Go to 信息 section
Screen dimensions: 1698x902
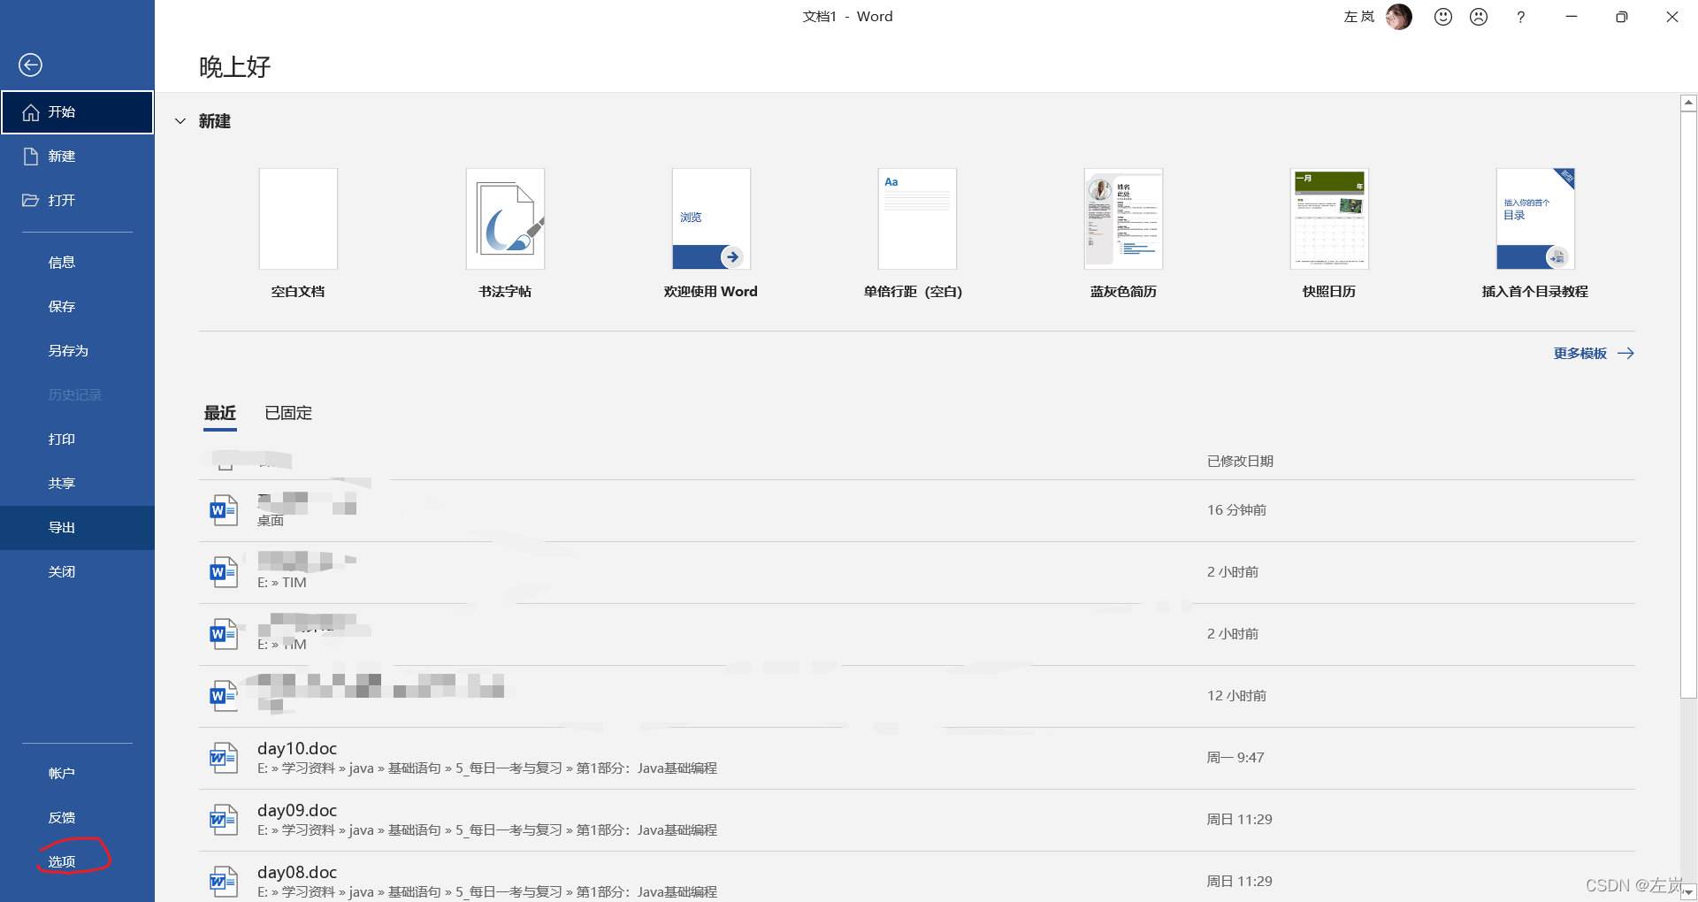[77, 263]
